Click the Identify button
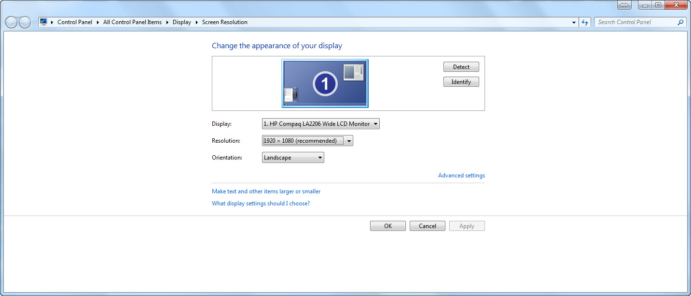This screenshot has height=296, width=691. coord(461,82)
